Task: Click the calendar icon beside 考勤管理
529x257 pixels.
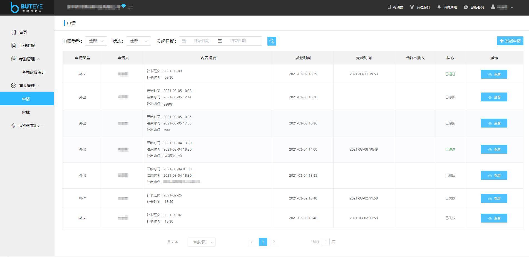Action: click(14, 59)
